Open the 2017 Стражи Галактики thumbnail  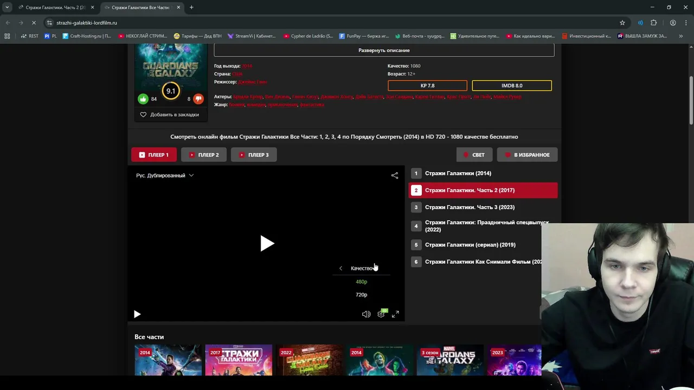[239, 360]
